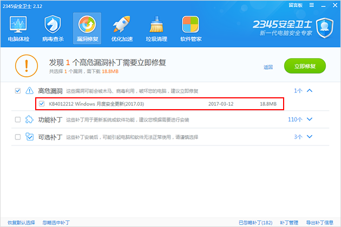Close the 2345安全卫士 window
341x227 pixels.
tap(335, 5)
